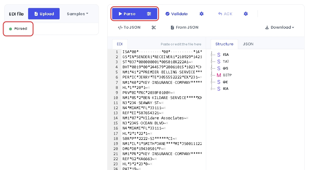309x170 pixels.
Task: Select GE in the structure tree
Action: point(225,82)
